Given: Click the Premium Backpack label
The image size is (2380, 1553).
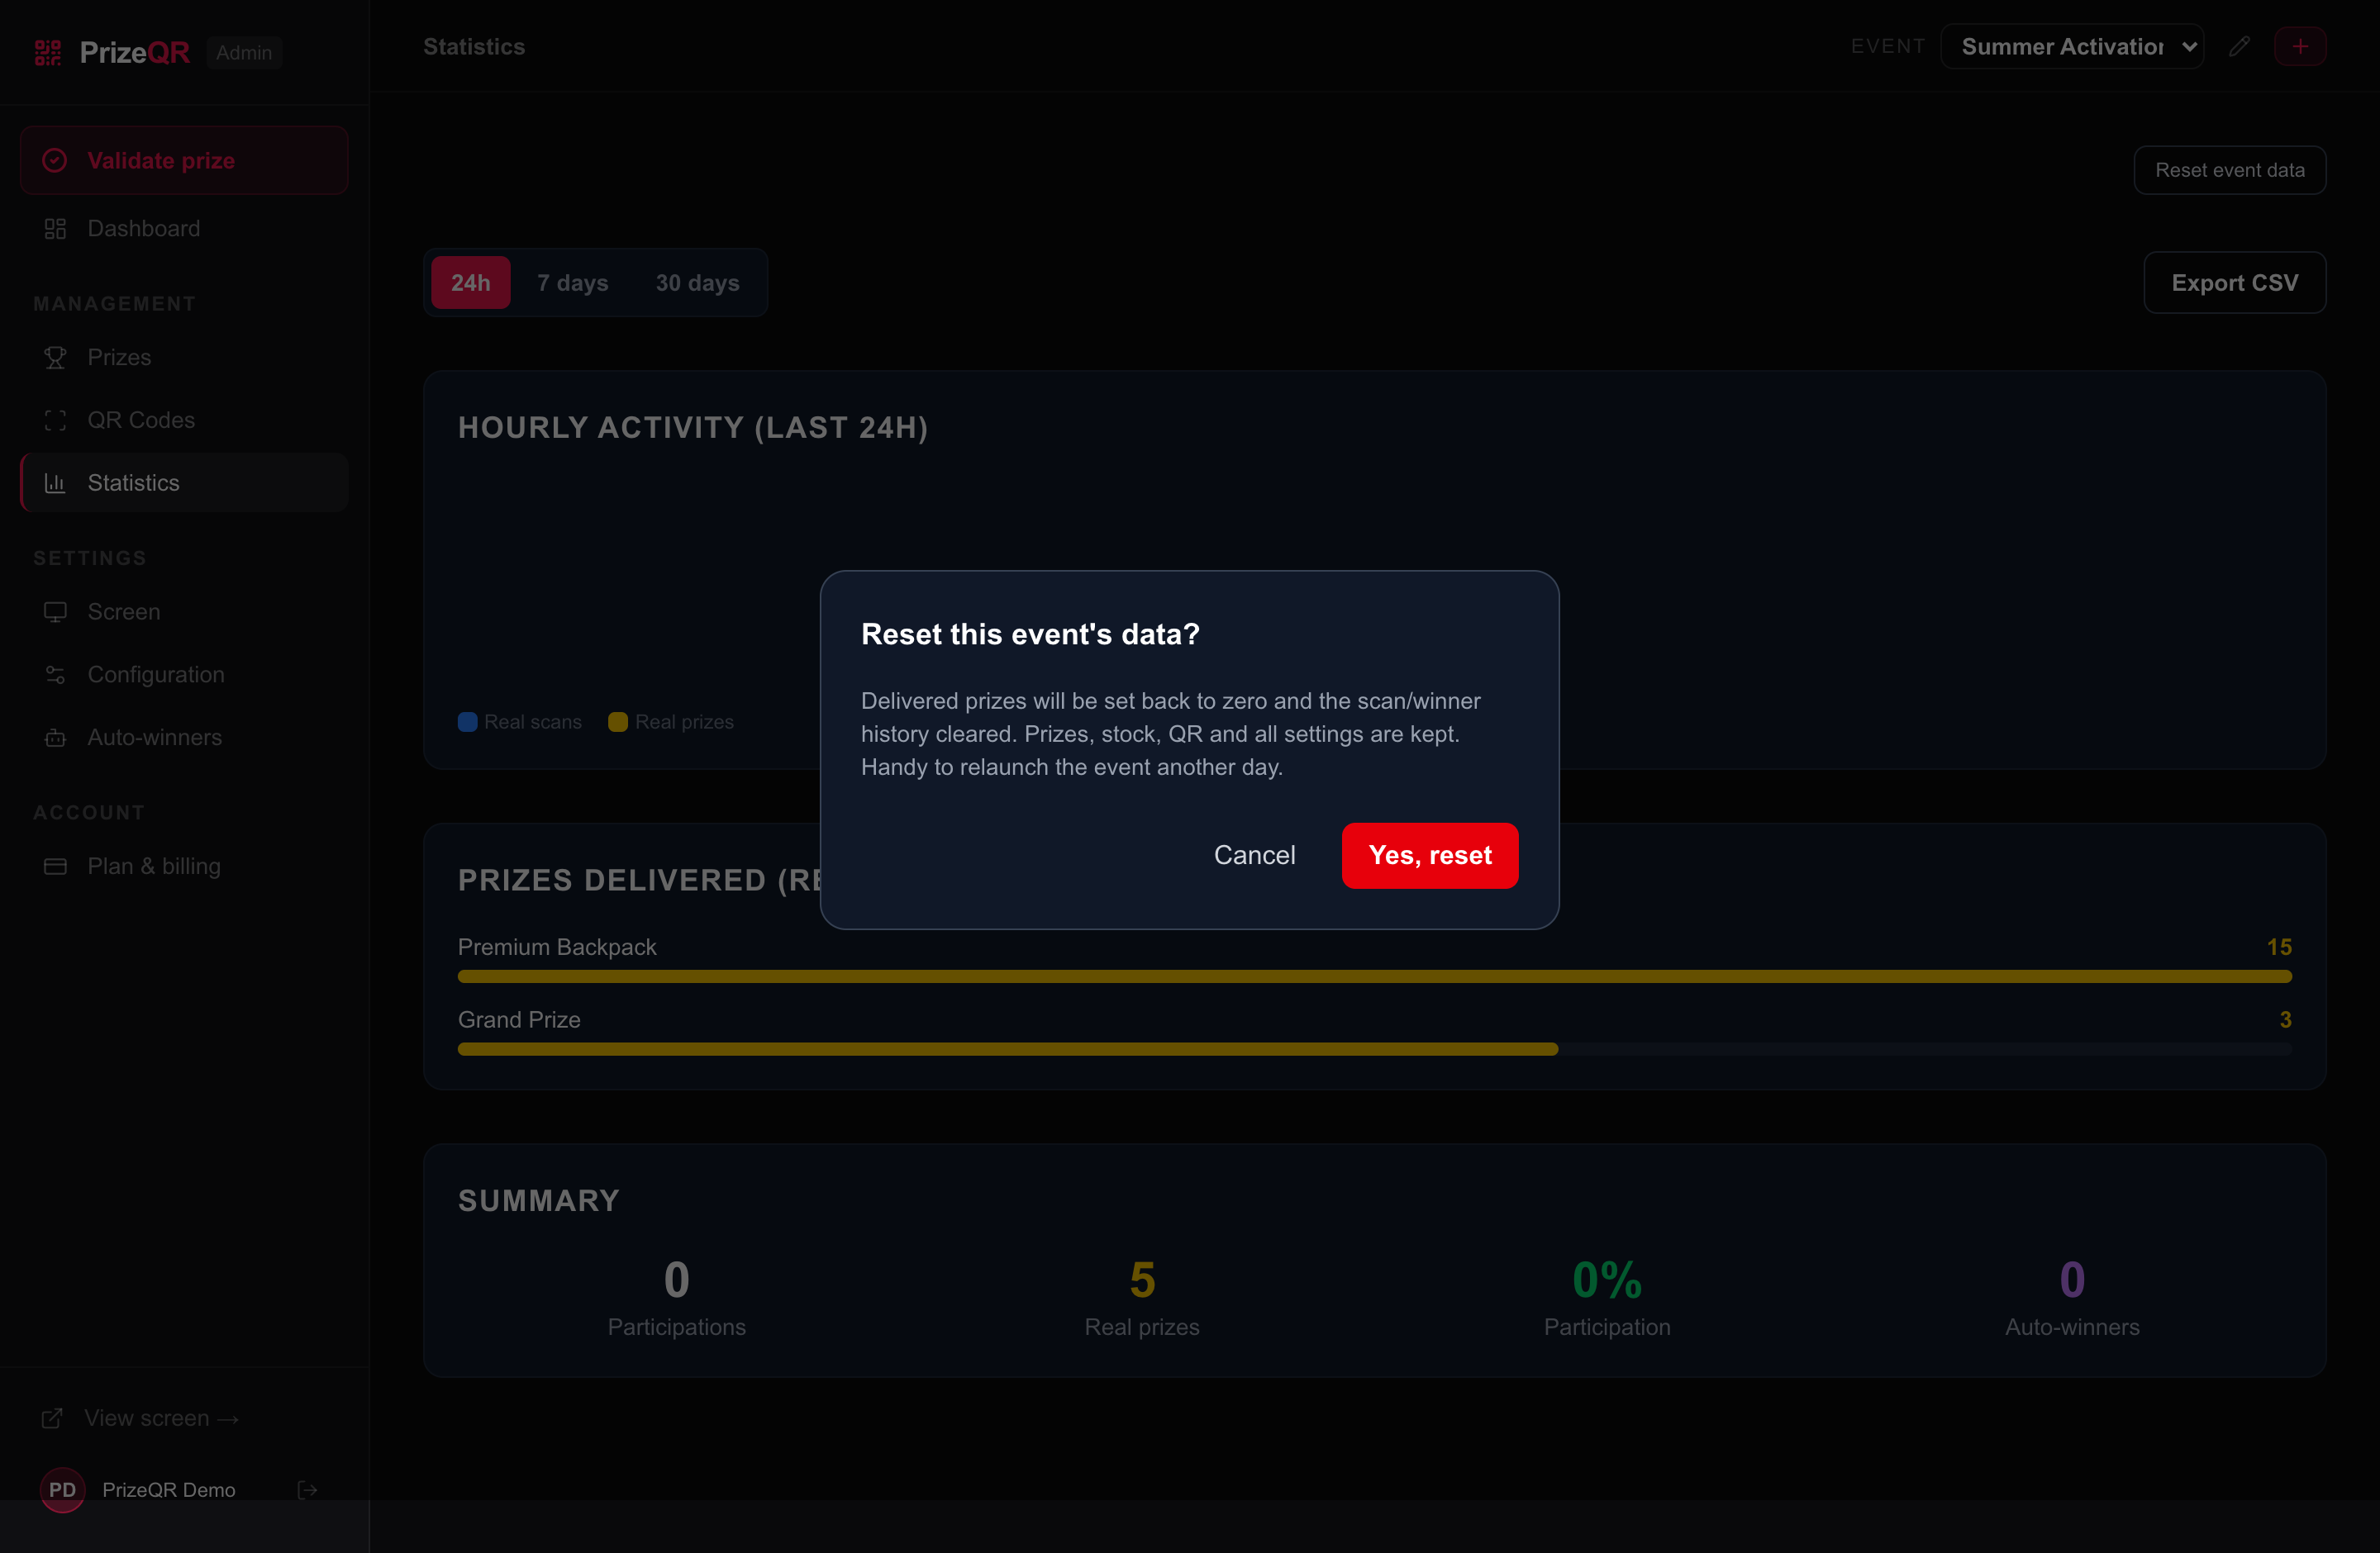Looking at the screenshot, I should [557, 947].
